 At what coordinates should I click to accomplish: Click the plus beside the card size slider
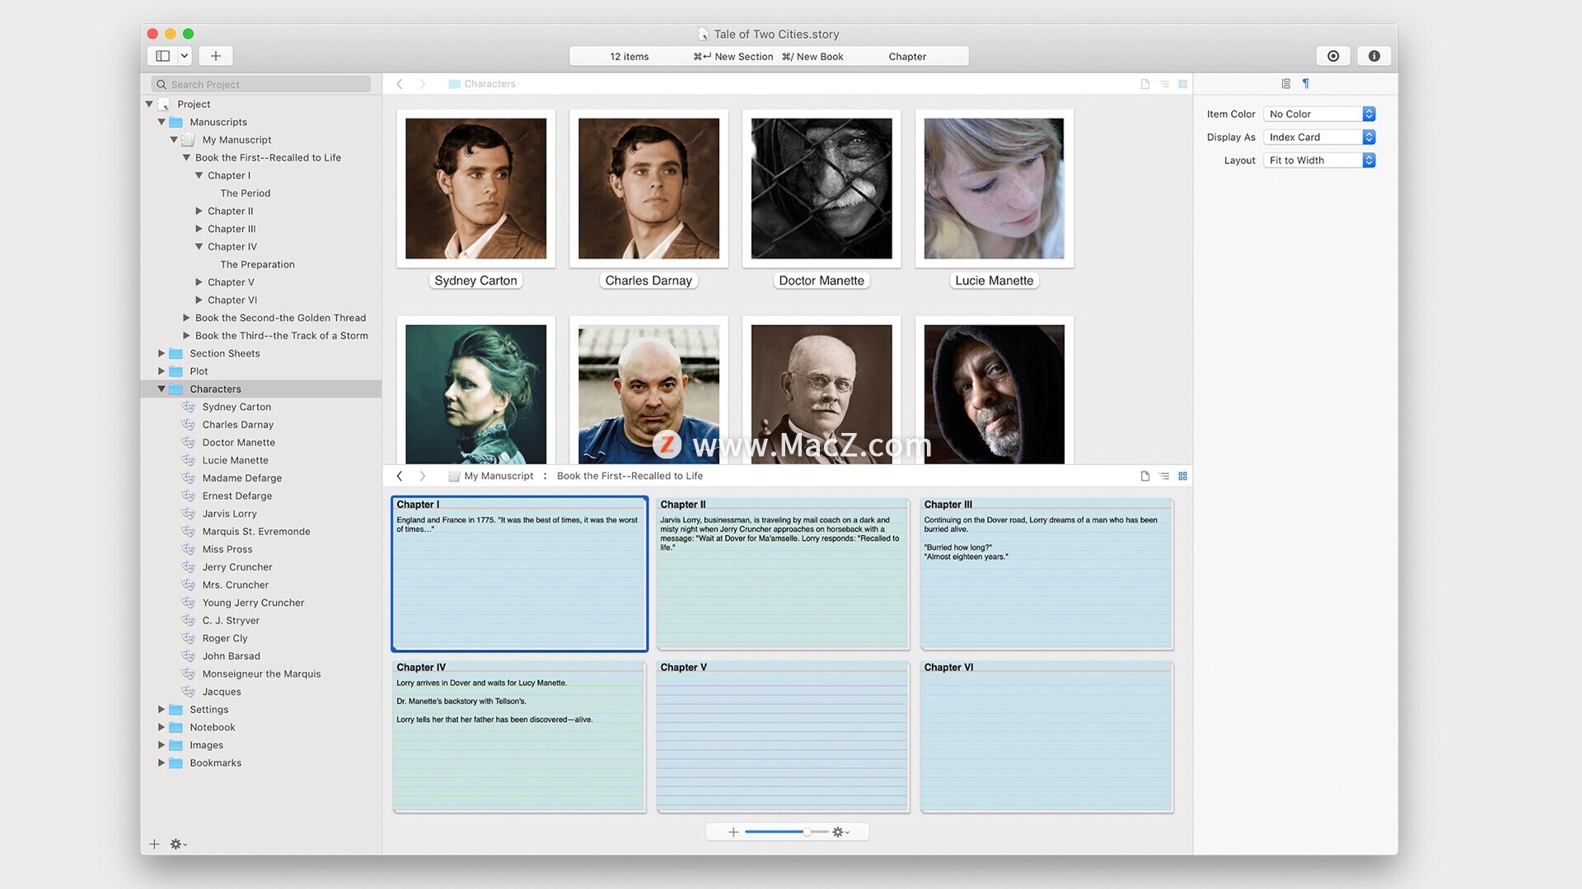click(x=733, y=832)
